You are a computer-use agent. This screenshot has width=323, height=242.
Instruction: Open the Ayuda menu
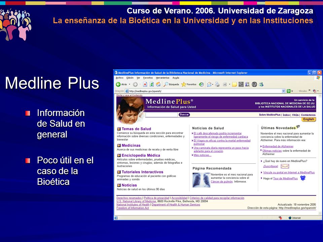click(176, 78)
